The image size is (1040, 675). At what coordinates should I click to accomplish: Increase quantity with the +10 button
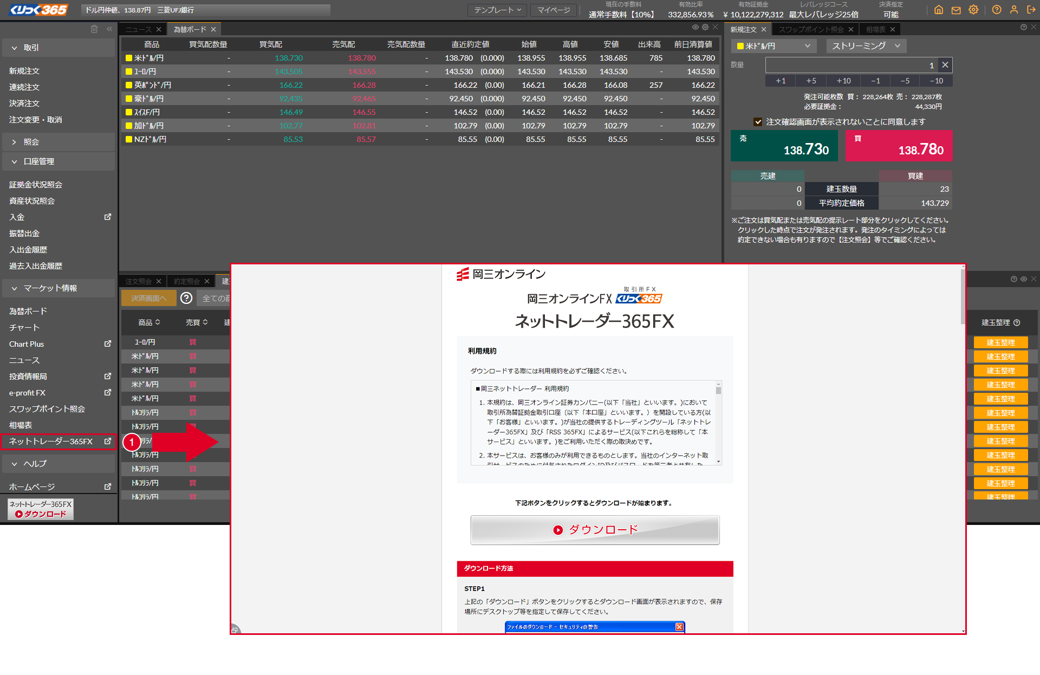coord(843,81)
